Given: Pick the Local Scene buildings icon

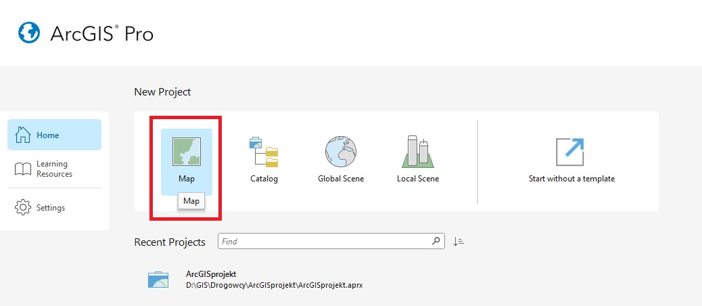Looking at the screenshot, I should click(417, 152).
